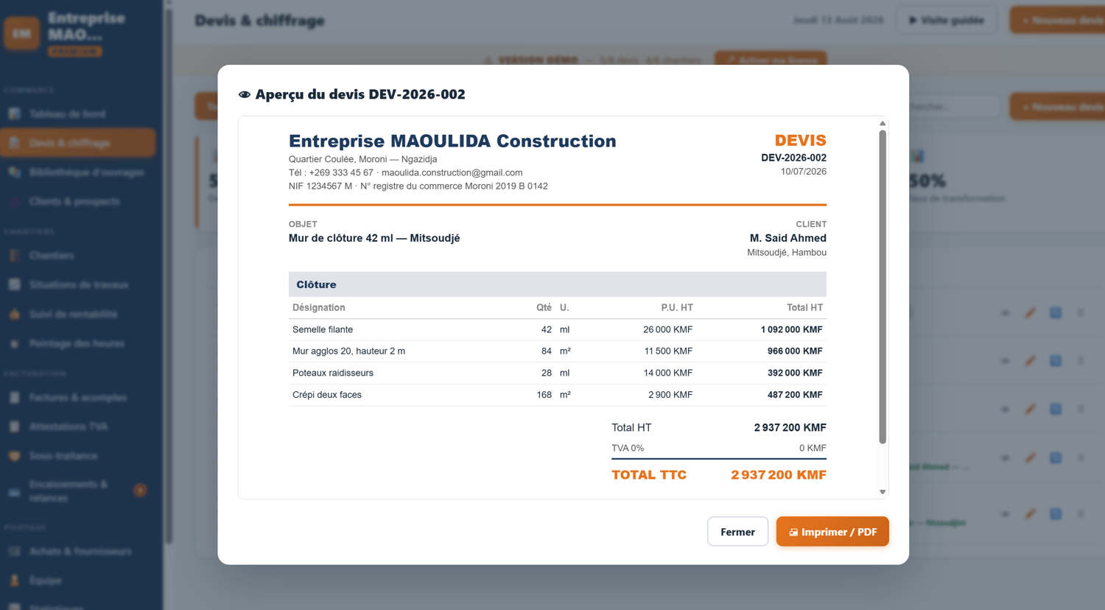Screen dimensions: 1105x610
Task: Open the Chantiers sidebar icon
Action: coord(14,256)
